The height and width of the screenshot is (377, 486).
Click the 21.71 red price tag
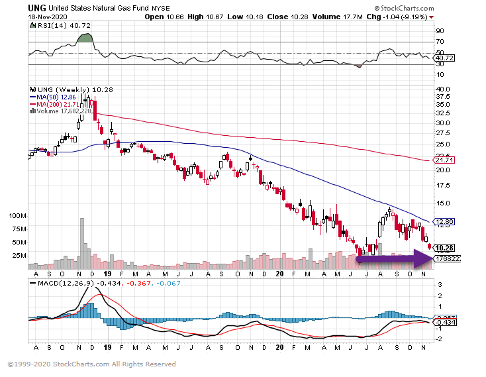point(444,160)
